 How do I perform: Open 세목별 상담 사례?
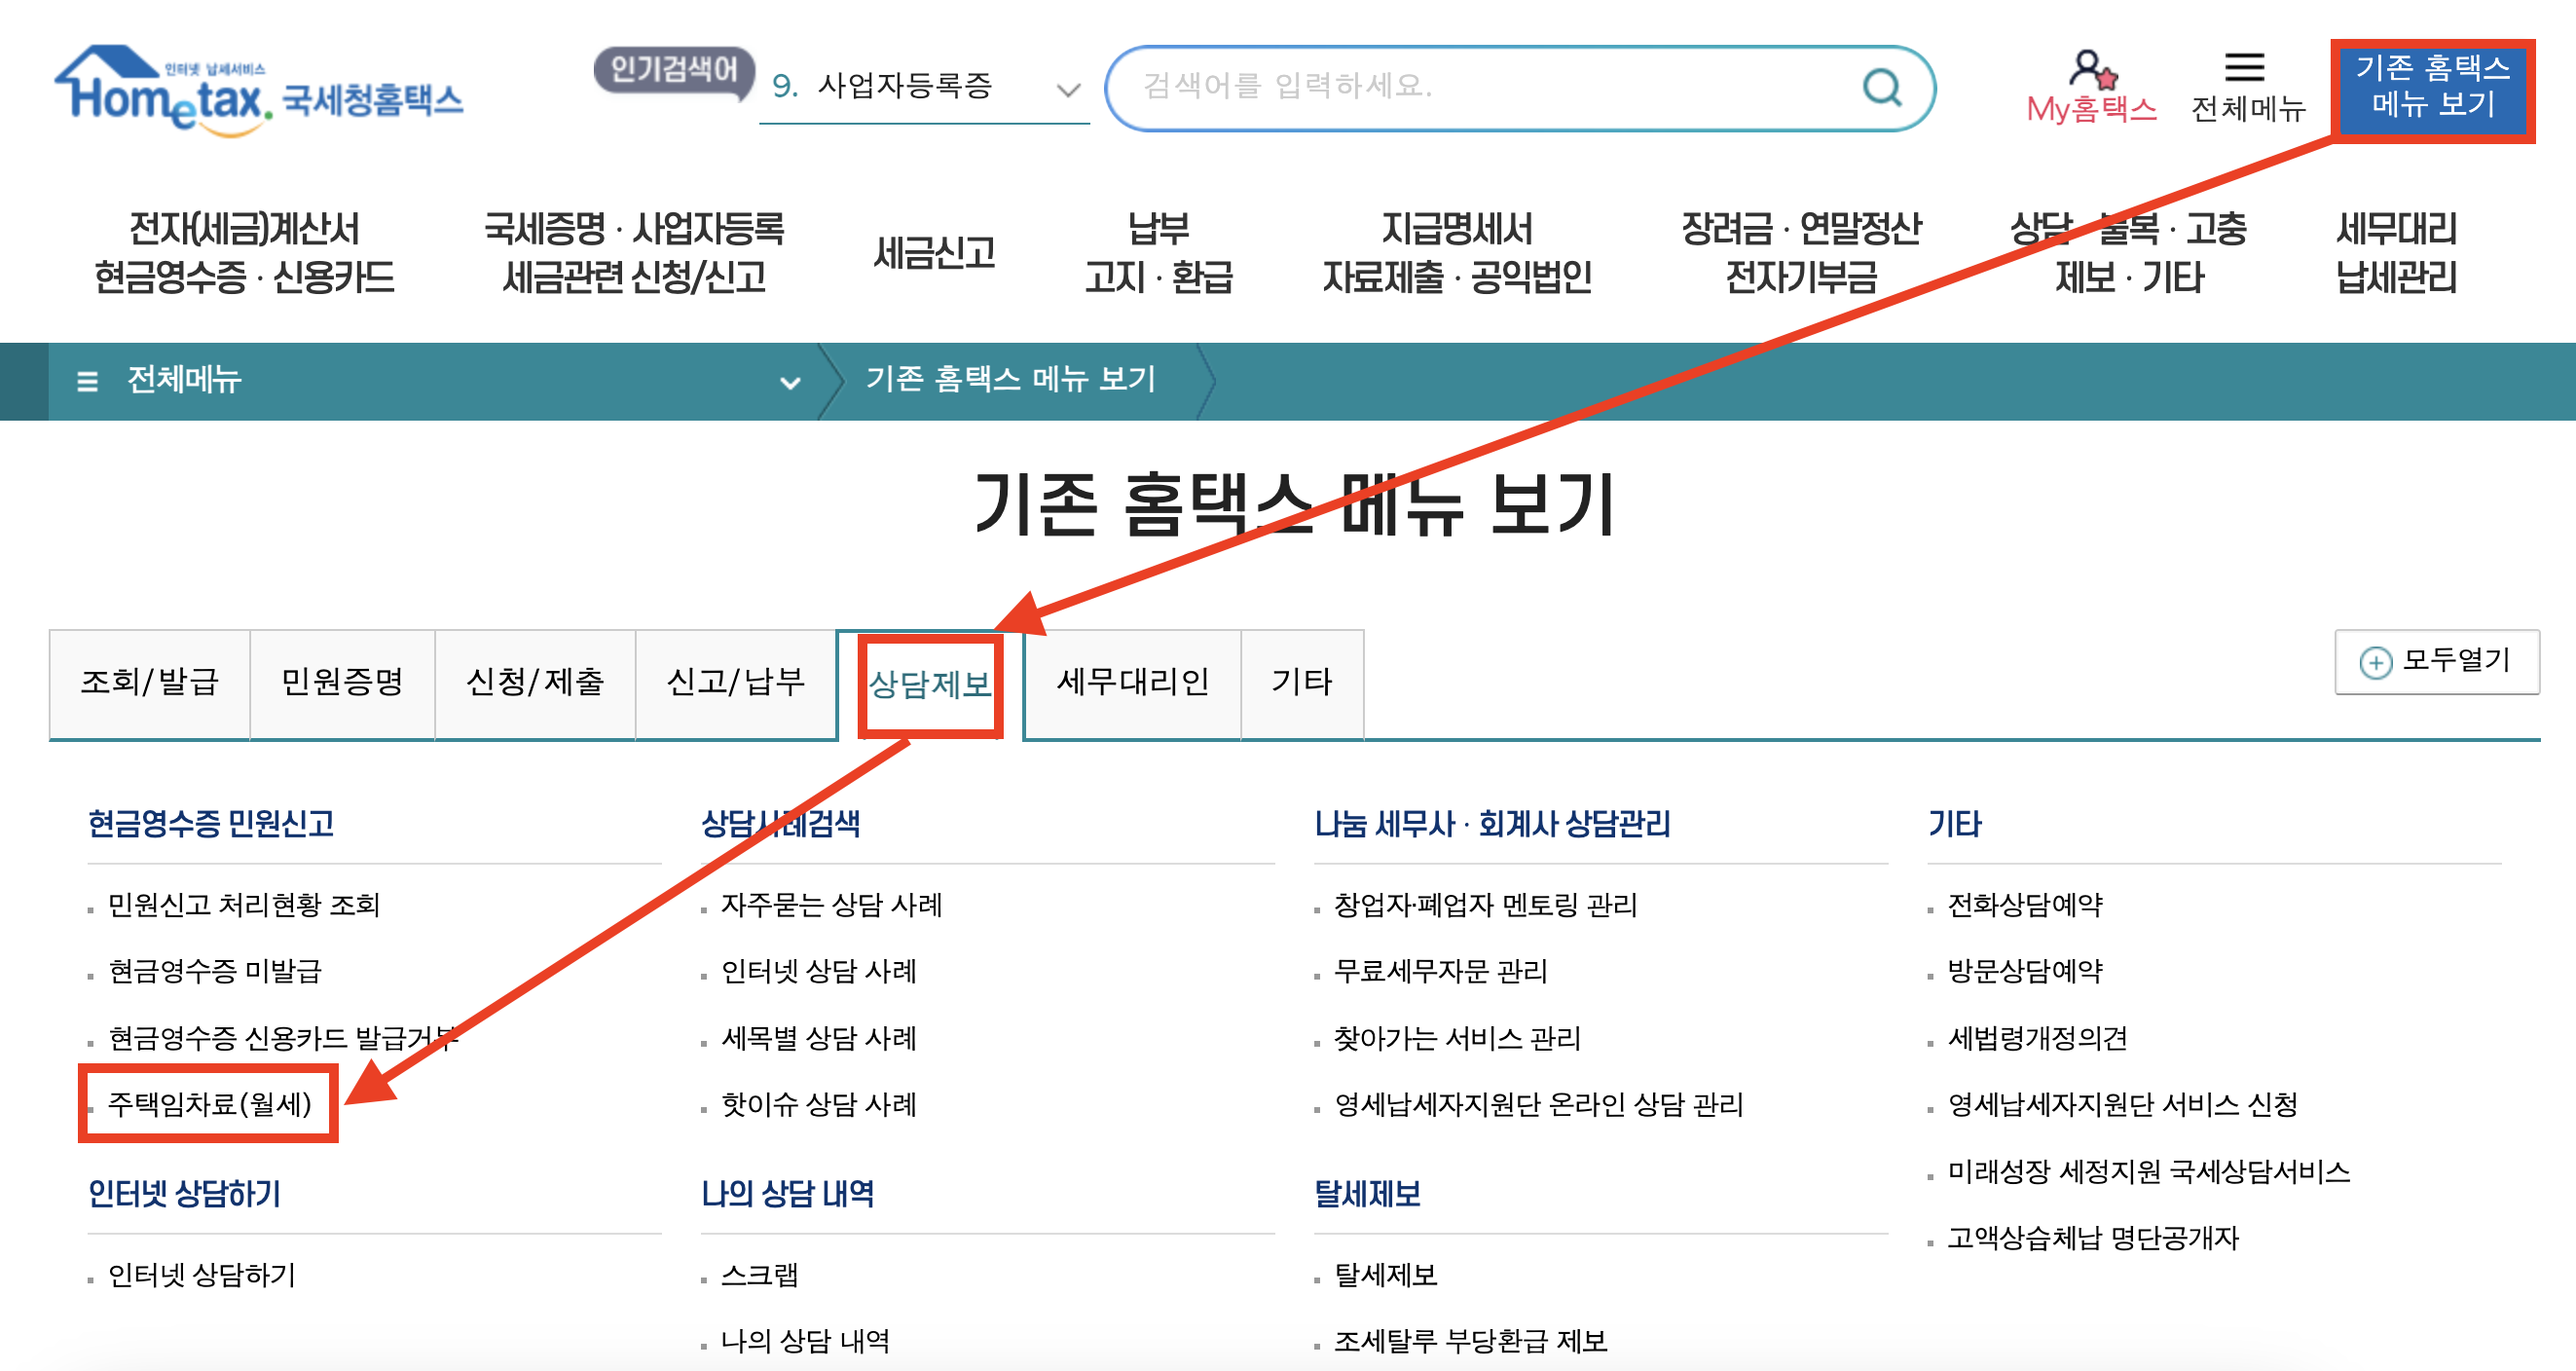click(x=819, y=1038)
